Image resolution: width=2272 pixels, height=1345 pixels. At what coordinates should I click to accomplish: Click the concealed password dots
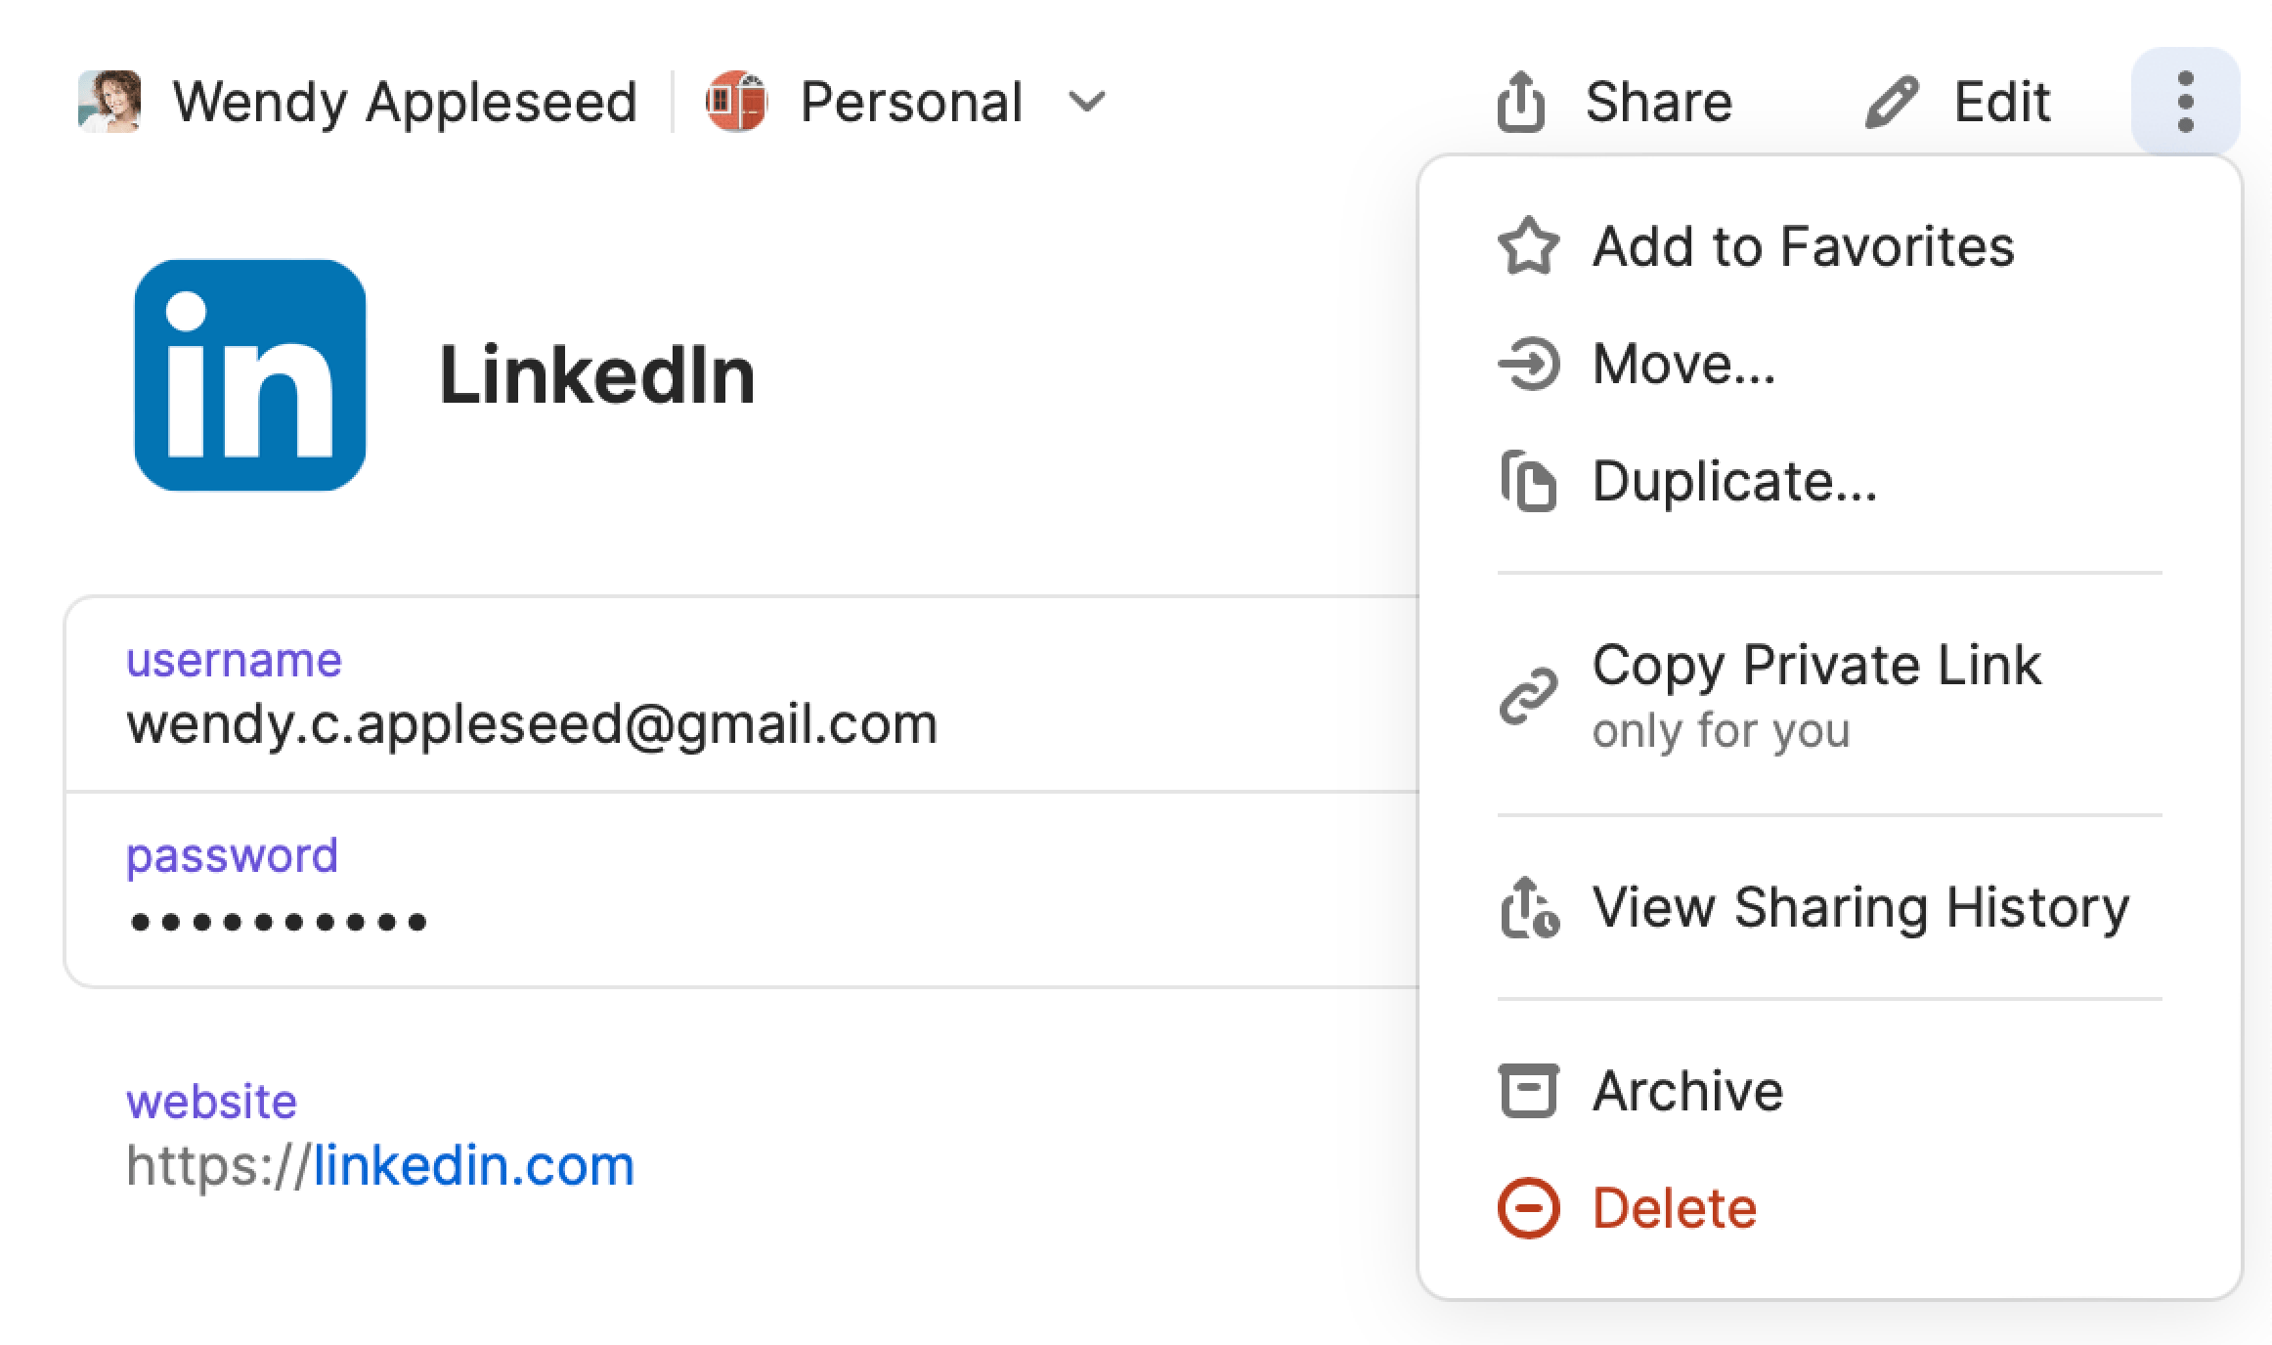point(279,922)
